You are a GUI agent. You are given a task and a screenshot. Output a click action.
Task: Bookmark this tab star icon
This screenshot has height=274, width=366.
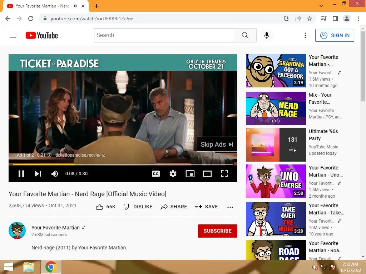click(x=310, y=19)
